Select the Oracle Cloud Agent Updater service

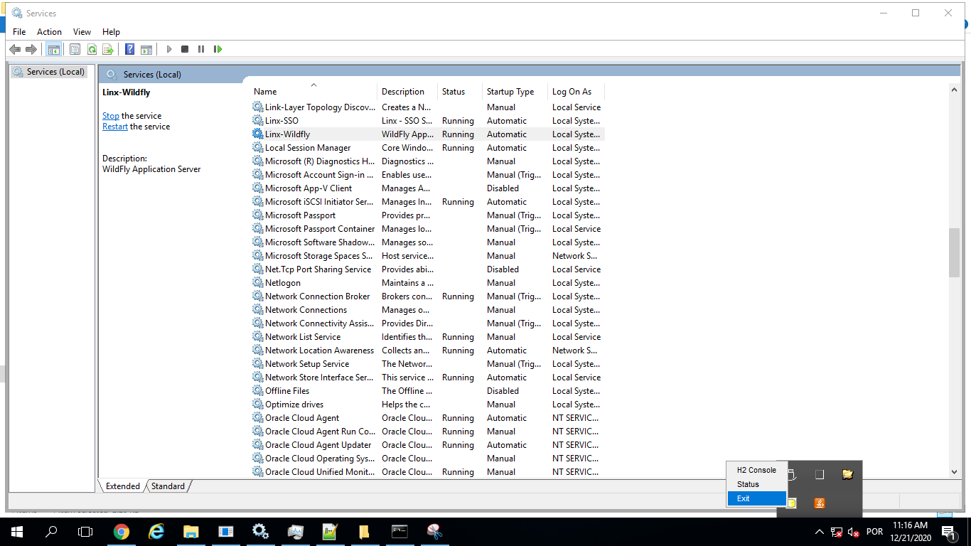click(427, 445)
